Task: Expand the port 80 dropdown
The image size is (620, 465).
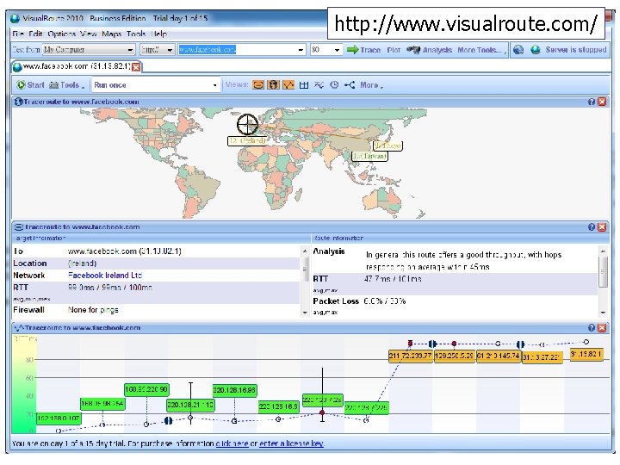Action: coord(337,50)
